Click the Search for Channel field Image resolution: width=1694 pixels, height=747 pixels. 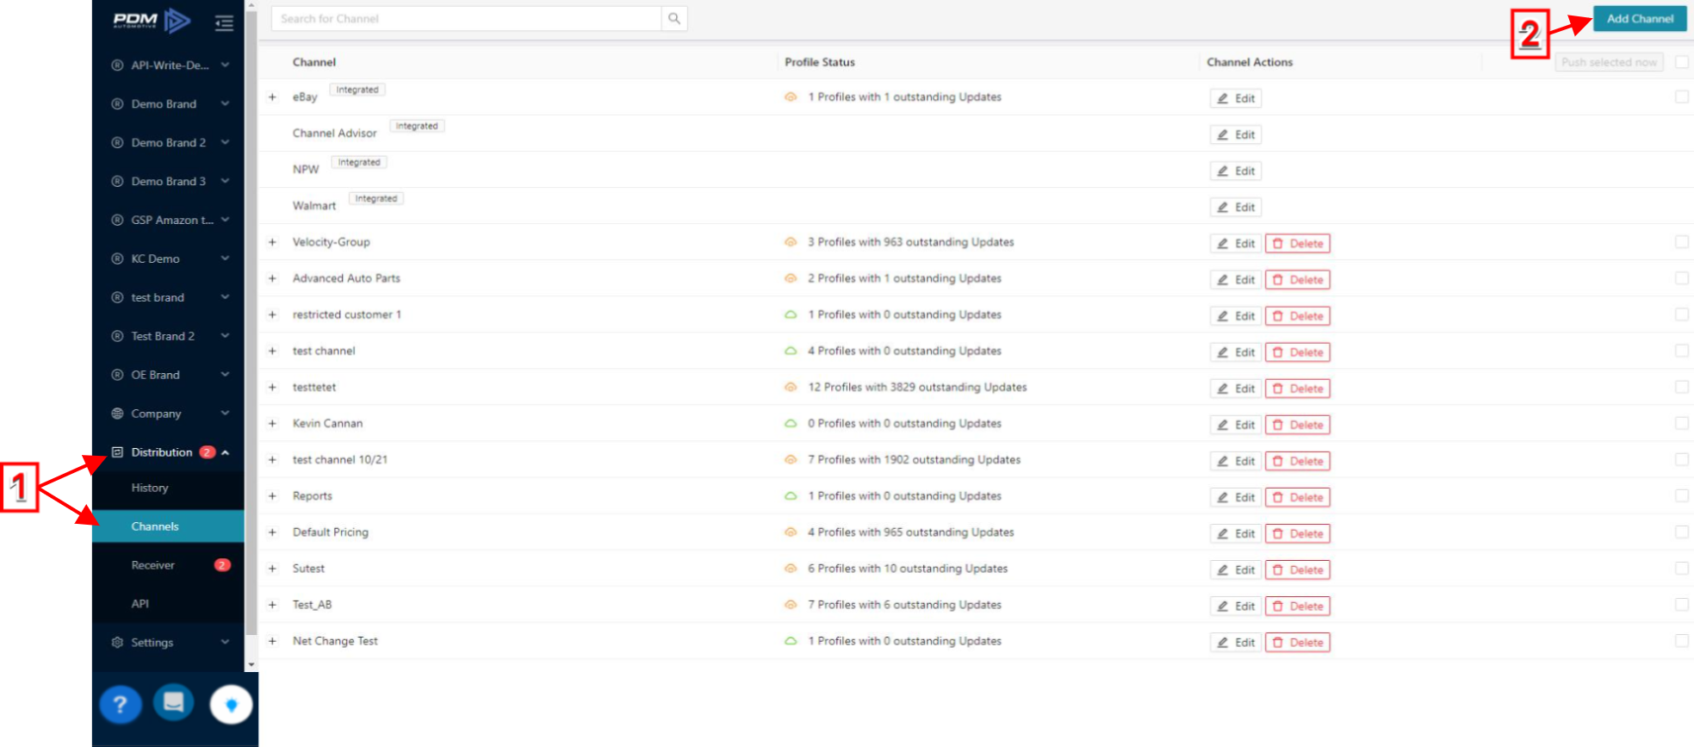(467, 19)
